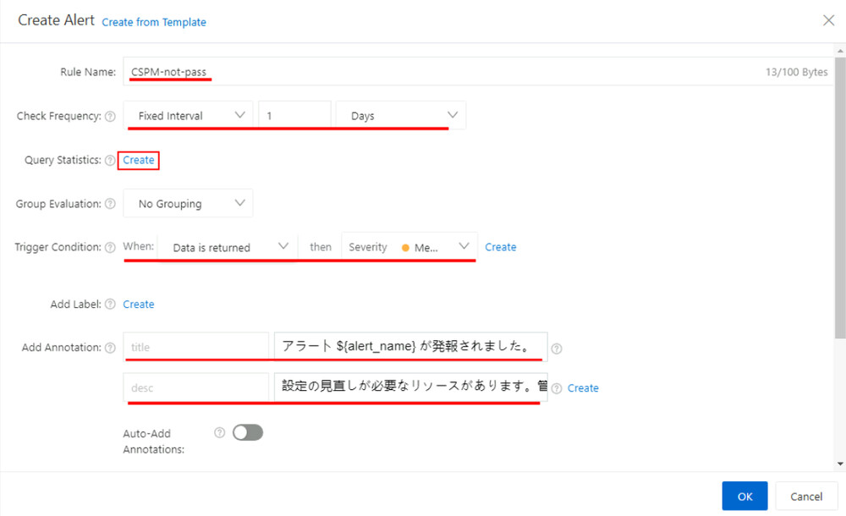Click OK to save the alert rule

click(744, 497)
